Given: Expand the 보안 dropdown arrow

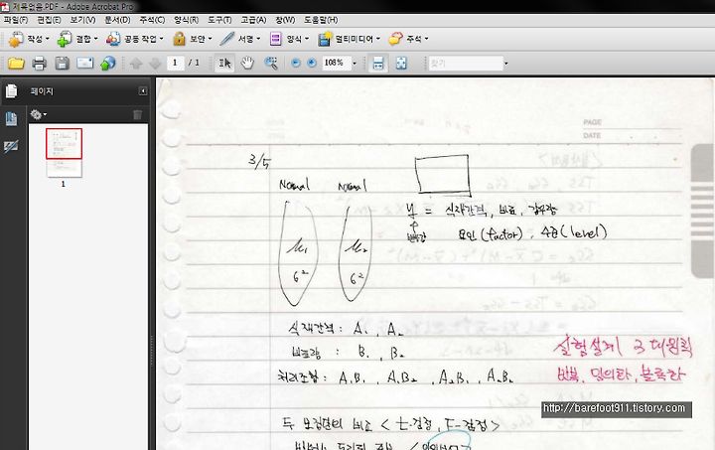Looking at the screenshot, I should point(210,39).
